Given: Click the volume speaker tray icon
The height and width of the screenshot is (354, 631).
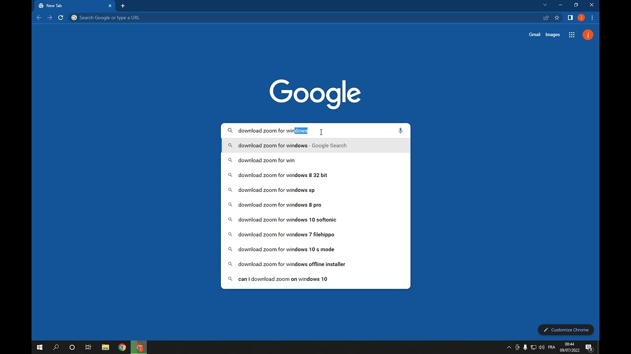Looking at the screenshot, I should click(541, 347).
